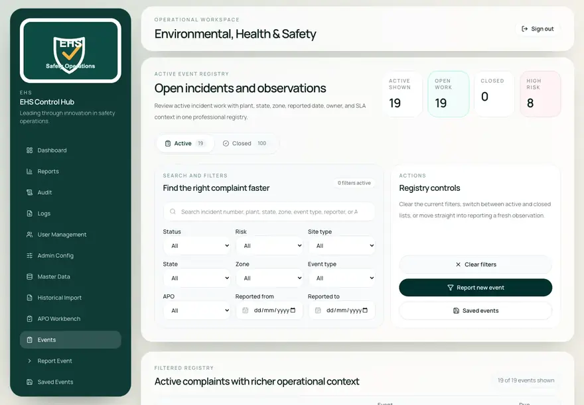Click the Clear filters button

[x=476, y=264]
